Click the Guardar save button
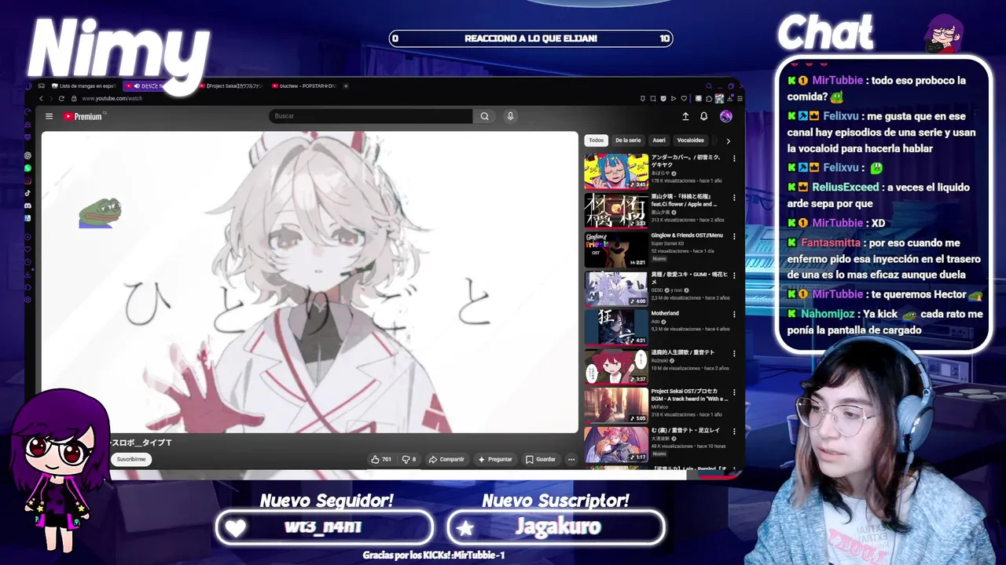 pyautogui.click(x=541, y=459)
